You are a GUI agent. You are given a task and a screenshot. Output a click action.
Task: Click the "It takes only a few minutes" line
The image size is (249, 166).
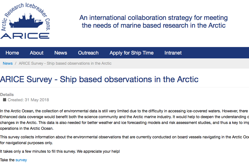(x=60, y=151)
